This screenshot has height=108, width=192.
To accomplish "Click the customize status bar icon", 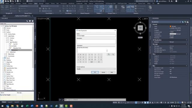I will tap(190, 103).
